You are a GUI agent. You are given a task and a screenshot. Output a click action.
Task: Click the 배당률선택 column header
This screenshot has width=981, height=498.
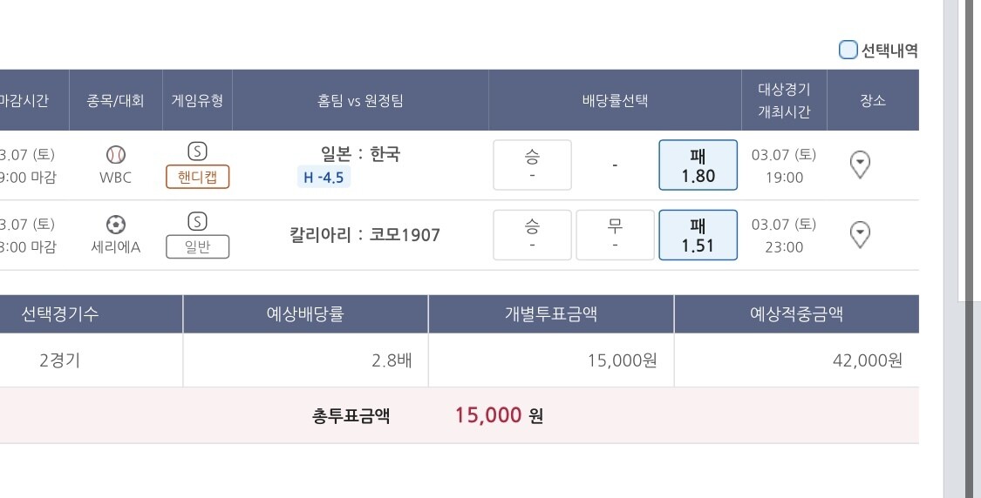615,100
